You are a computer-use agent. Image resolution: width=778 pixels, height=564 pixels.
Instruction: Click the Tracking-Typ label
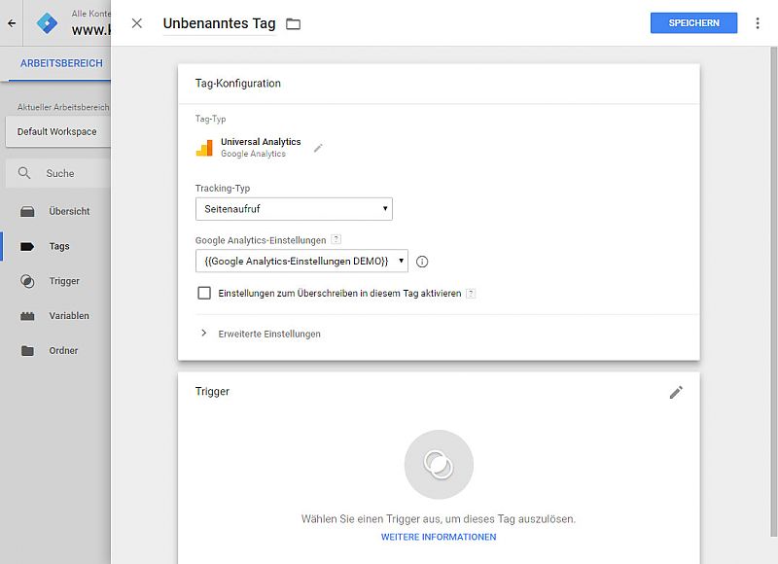tap(223, 188)
